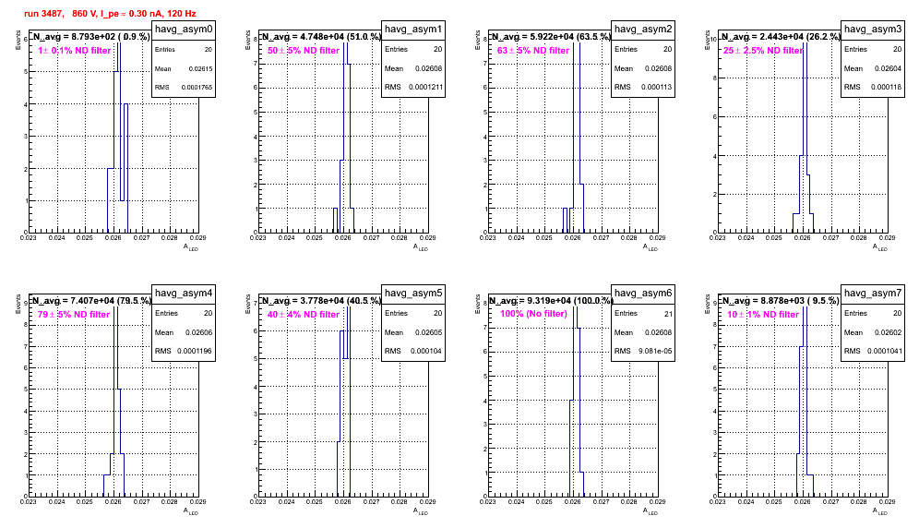
Task: Click RMS value 0.0001041 in havg_asym7 box
Action: tap(885, 351)
